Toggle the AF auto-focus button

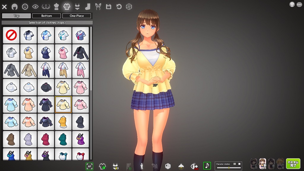(x=89, y=166)
